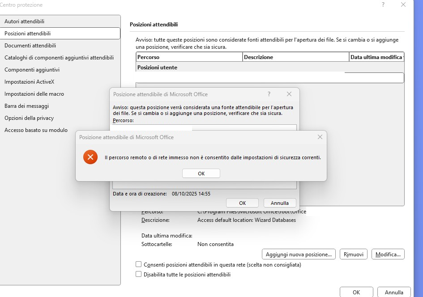This screenshot has width=423, height=297.
Task: View Opzioni della privacy
Action: pyautogui.click(x=60, y=118)
